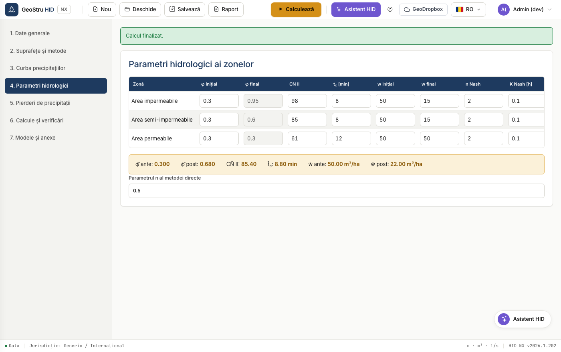Click the NX badge beside GeoStru HID
The image size is (561, 352).
click(64, 9)
